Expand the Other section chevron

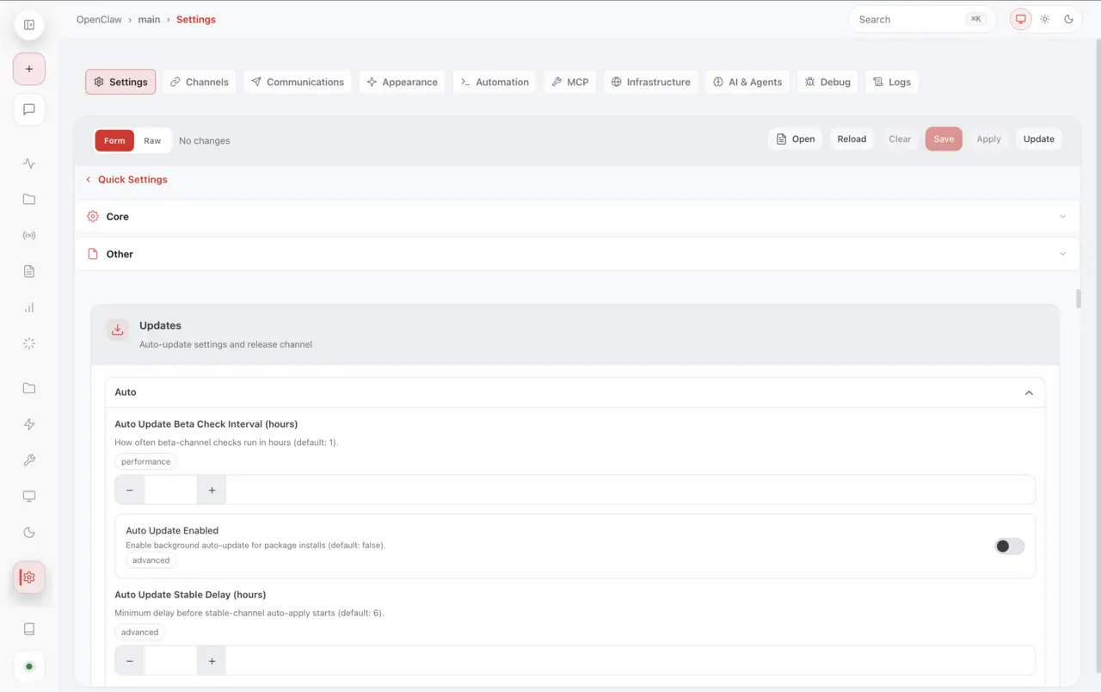point(1063,254)
